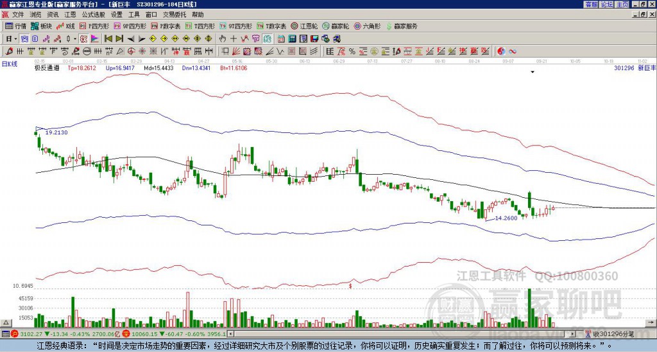Open the 江恩轮 Gann wheel tool
Viewport: 657px width, 352px height.
[304, 26]
